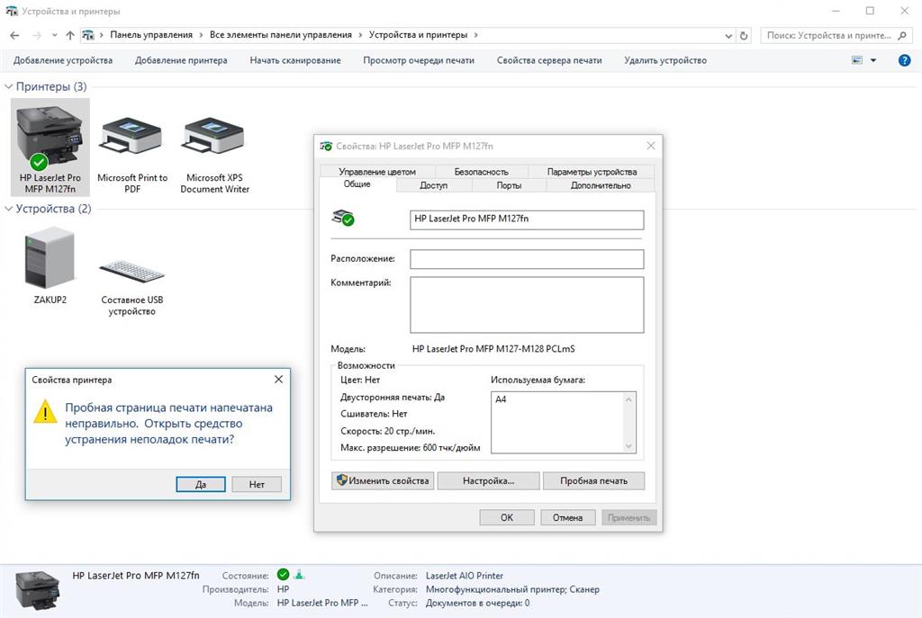Click OK in the properties dialog
922x618 pixels.
[x=507, y=517]
